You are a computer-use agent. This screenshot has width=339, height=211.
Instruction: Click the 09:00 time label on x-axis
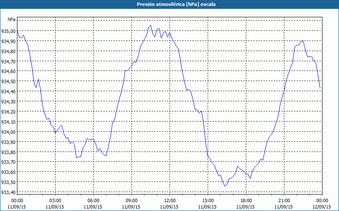click(x=131, y=201)
